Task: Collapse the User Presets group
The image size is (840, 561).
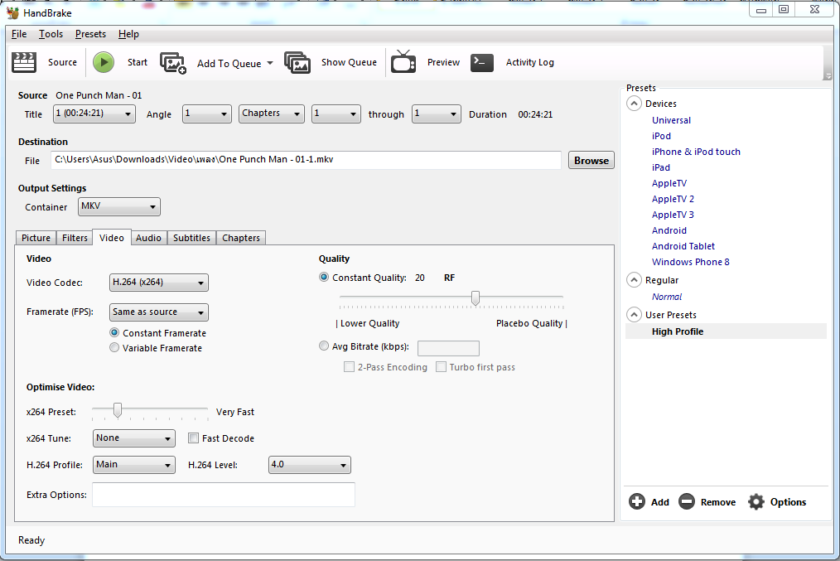Action: click(x=635, y=315)
